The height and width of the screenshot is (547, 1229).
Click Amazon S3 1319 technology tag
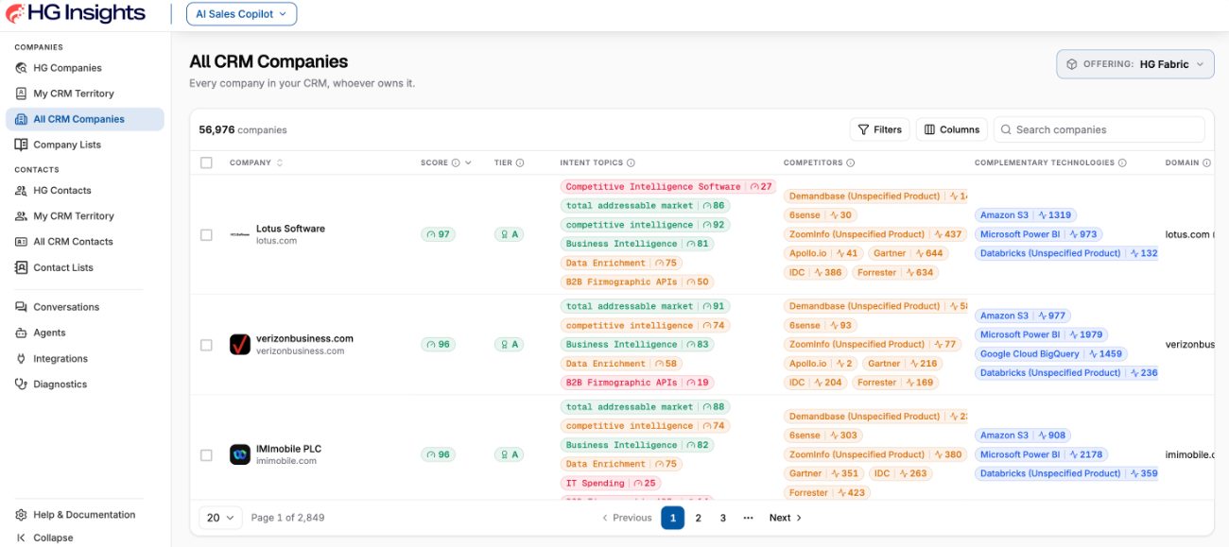(x=1026, y=215)
